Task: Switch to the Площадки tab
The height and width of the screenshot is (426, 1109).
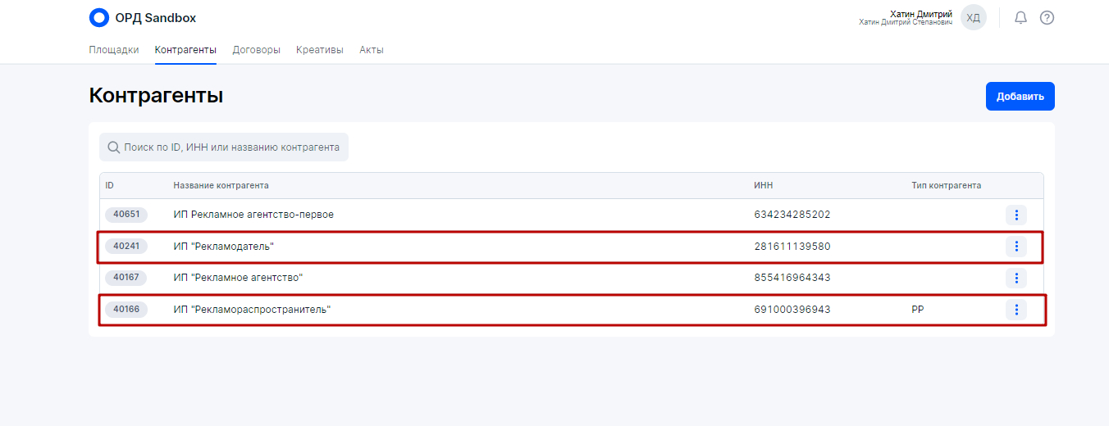Action: [113, 50]
